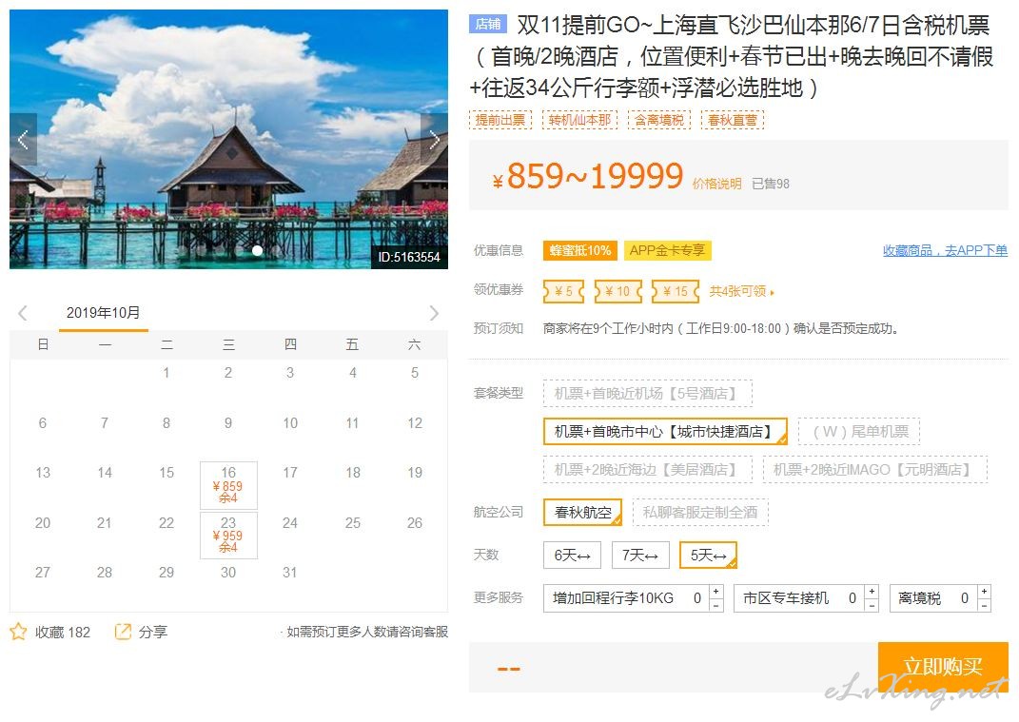Click the APP金卡专享 tag
The image size is (1019, 722).
[x=667, y=250]
